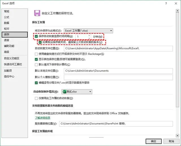Viewport: 181px width, 146px height.
Task: Toggle 如果我没保存就关闭 keep last version checkbox
Action: [x=40, y=42]
